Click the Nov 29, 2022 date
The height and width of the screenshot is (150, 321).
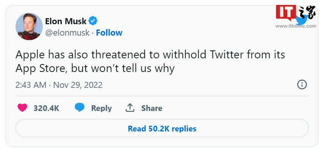tap(78, 85)
